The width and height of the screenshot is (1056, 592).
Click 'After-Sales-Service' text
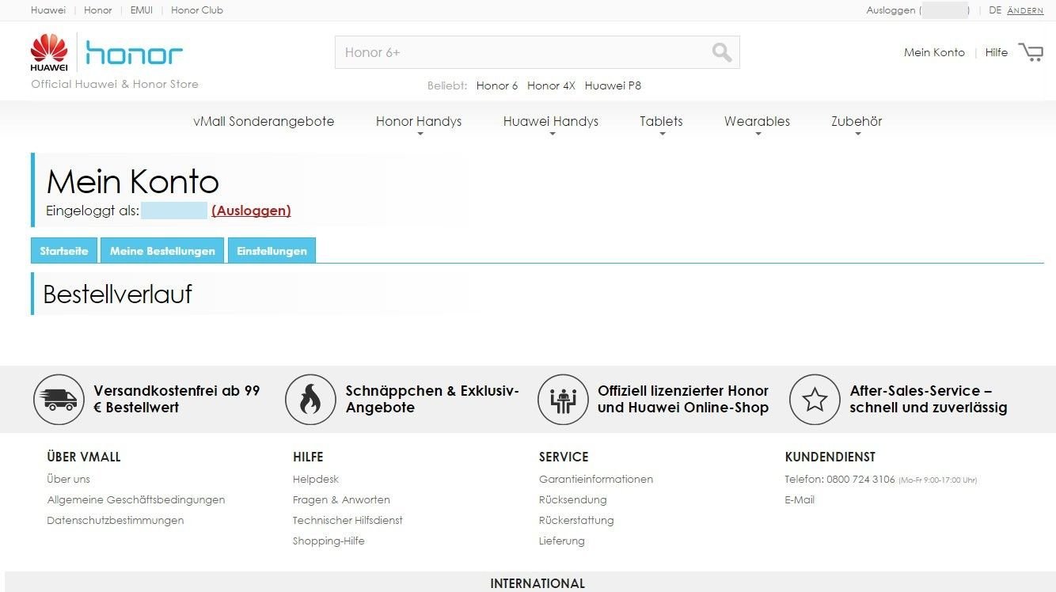point(914,390)
